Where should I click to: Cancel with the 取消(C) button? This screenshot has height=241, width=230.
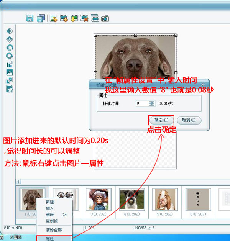pyautogui.click(x=189, y=120)
